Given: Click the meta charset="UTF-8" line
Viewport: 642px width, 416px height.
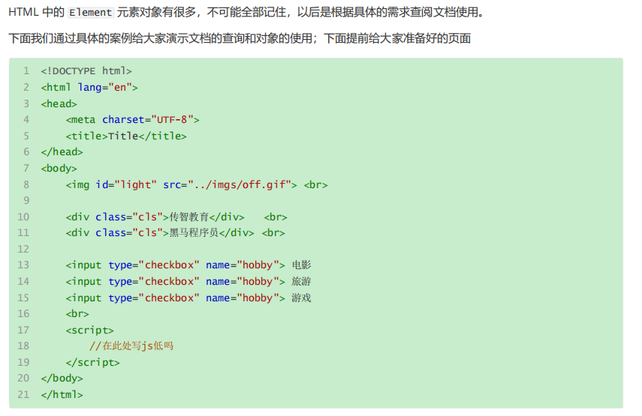Looking at the screenshot, I should coord(132,120).
